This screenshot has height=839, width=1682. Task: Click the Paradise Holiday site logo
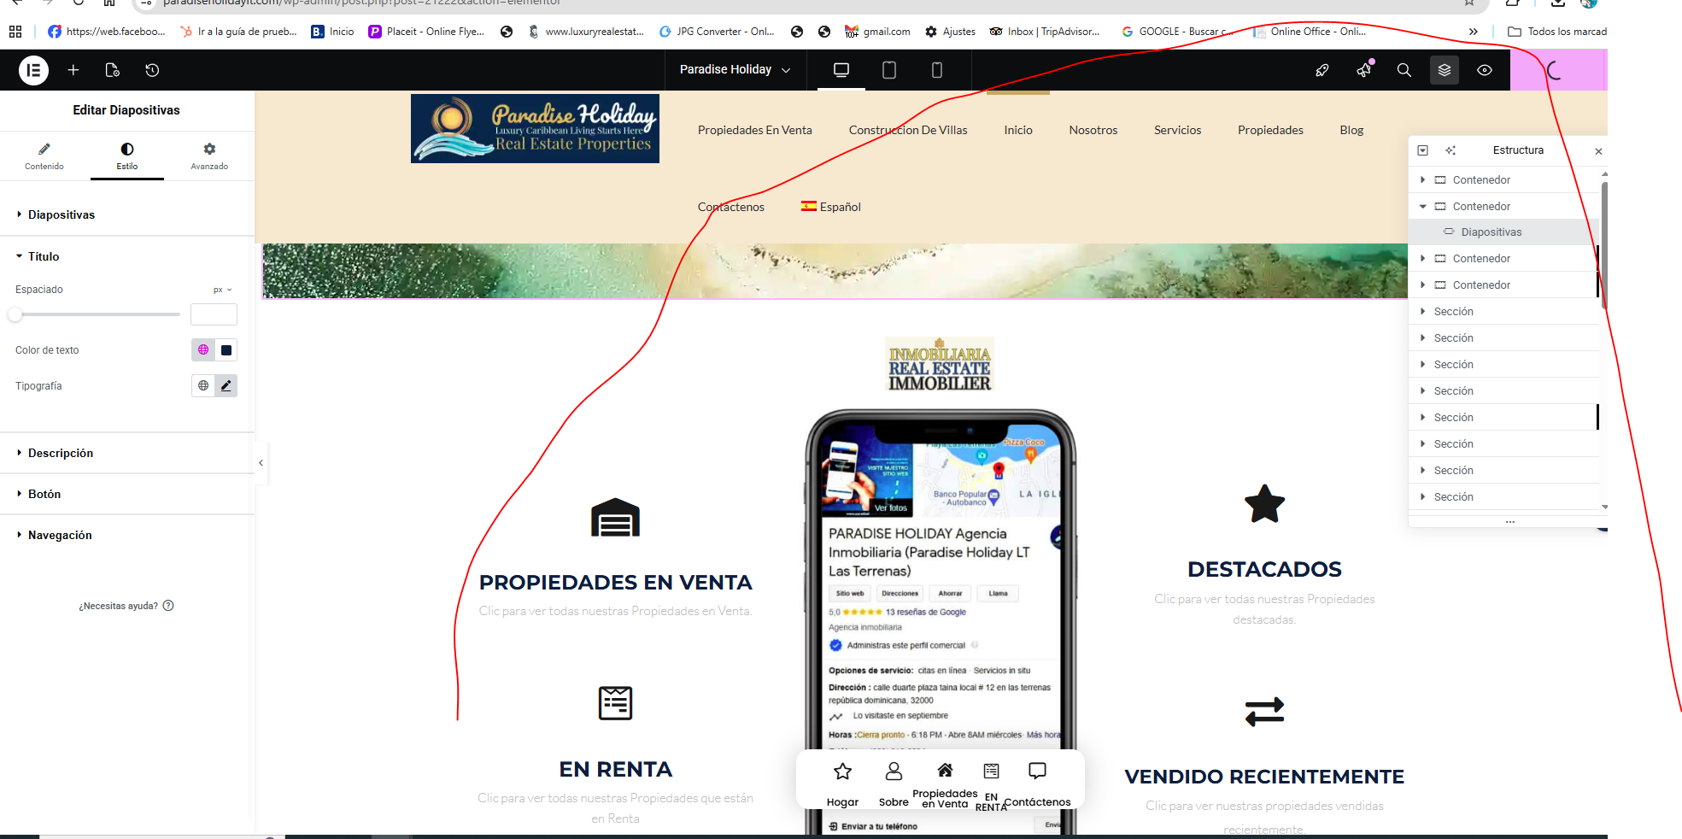(x=535, y=128)
